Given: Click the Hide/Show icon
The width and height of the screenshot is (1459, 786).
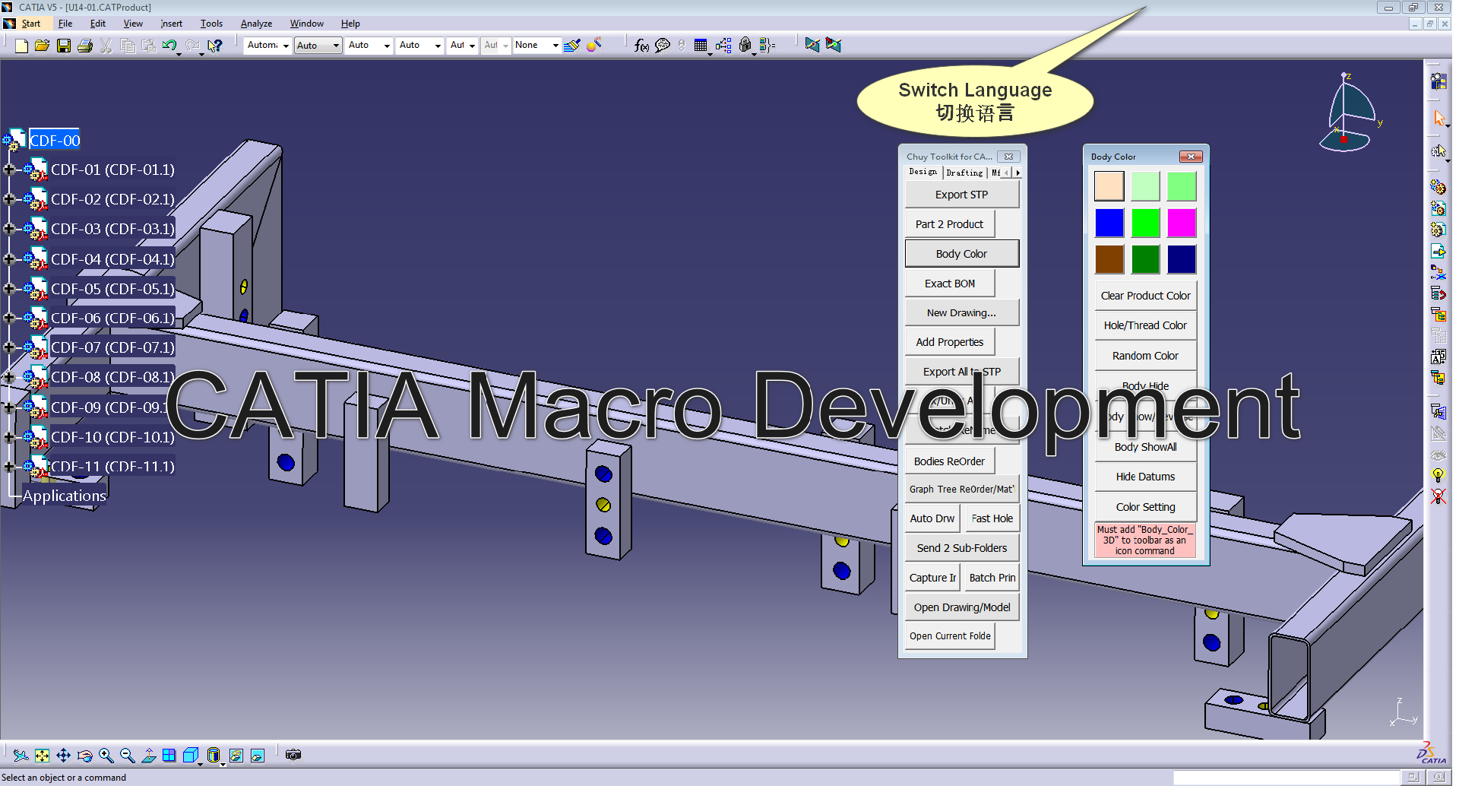Looking at the screenshot, I should click(x=236, y=755).
